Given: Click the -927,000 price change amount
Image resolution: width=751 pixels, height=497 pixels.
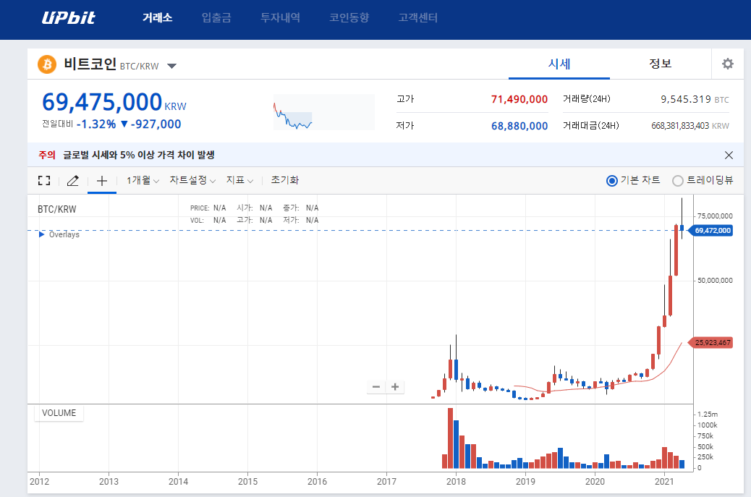Looking at the screenshot, I should click(x=156, y=124).
